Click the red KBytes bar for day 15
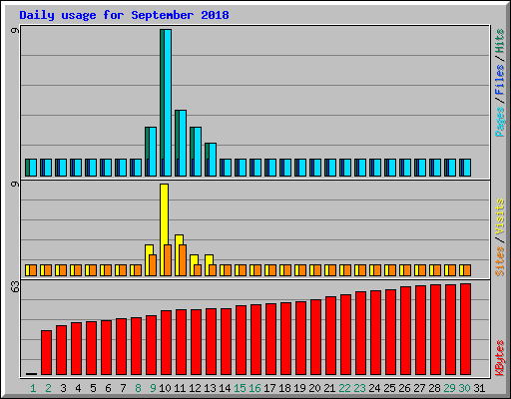This screenshot has height=399, width=511. click(x=241, y=340)
